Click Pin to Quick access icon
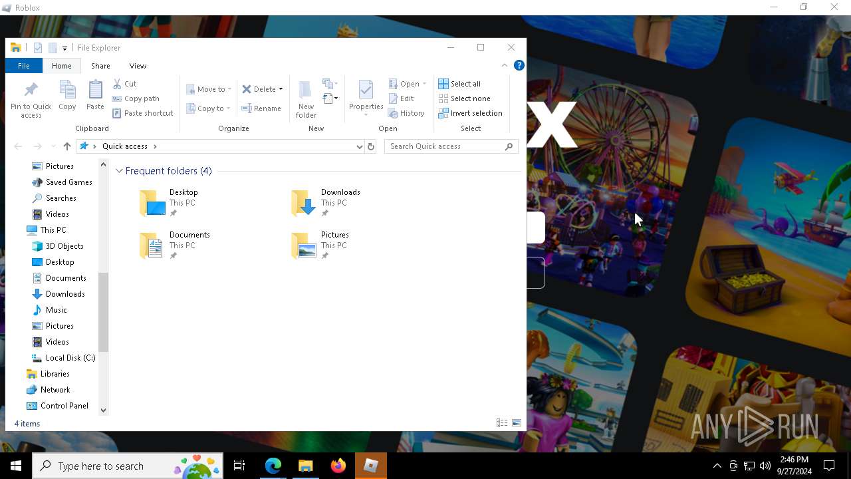851x479 pixels. pos(31,100)
